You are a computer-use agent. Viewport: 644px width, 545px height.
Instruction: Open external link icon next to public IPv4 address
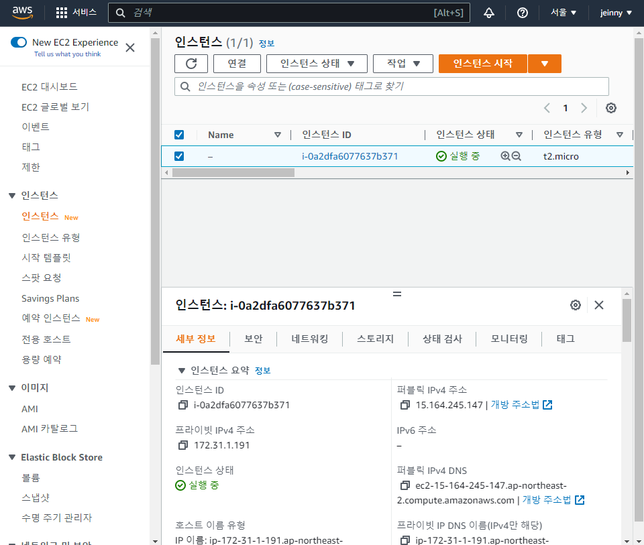pos(547,405)
